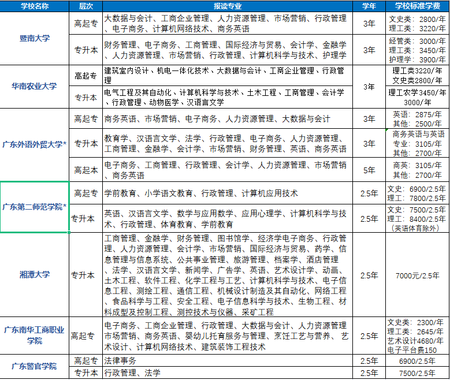Select the 层次 column header cell
450x380 pixels.
(x=86, y=6)
